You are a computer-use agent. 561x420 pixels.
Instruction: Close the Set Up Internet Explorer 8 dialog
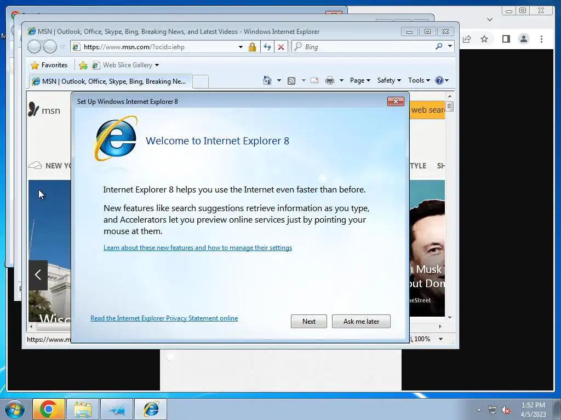pyautogui.click(x=396, y=101)
